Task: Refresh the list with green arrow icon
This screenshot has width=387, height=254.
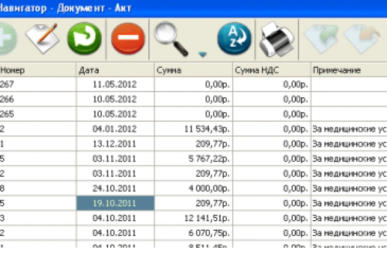Action: coord(84,39)
